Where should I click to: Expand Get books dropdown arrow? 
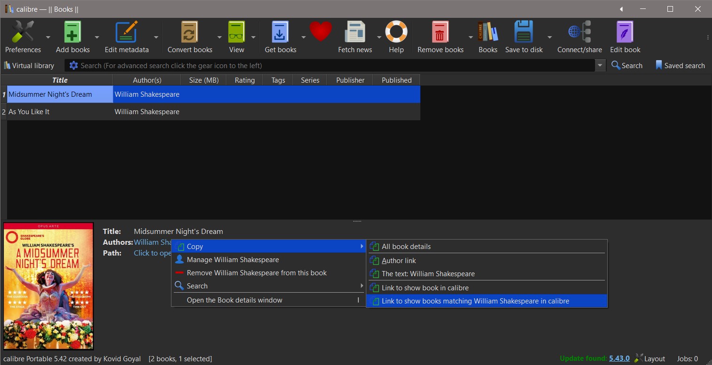pos(303,37)
